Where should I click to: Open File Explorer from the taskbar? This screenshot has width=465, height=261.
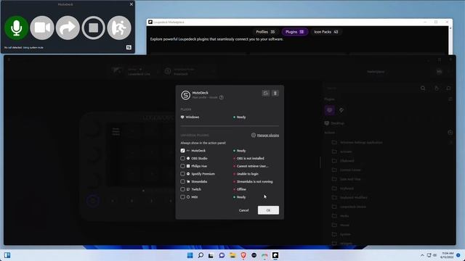coord(232,255)
